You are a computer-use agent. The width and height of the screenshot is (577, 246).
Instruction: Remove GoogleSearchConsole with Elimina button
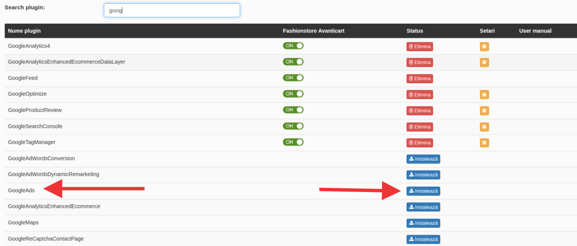[x=420, y=127]
